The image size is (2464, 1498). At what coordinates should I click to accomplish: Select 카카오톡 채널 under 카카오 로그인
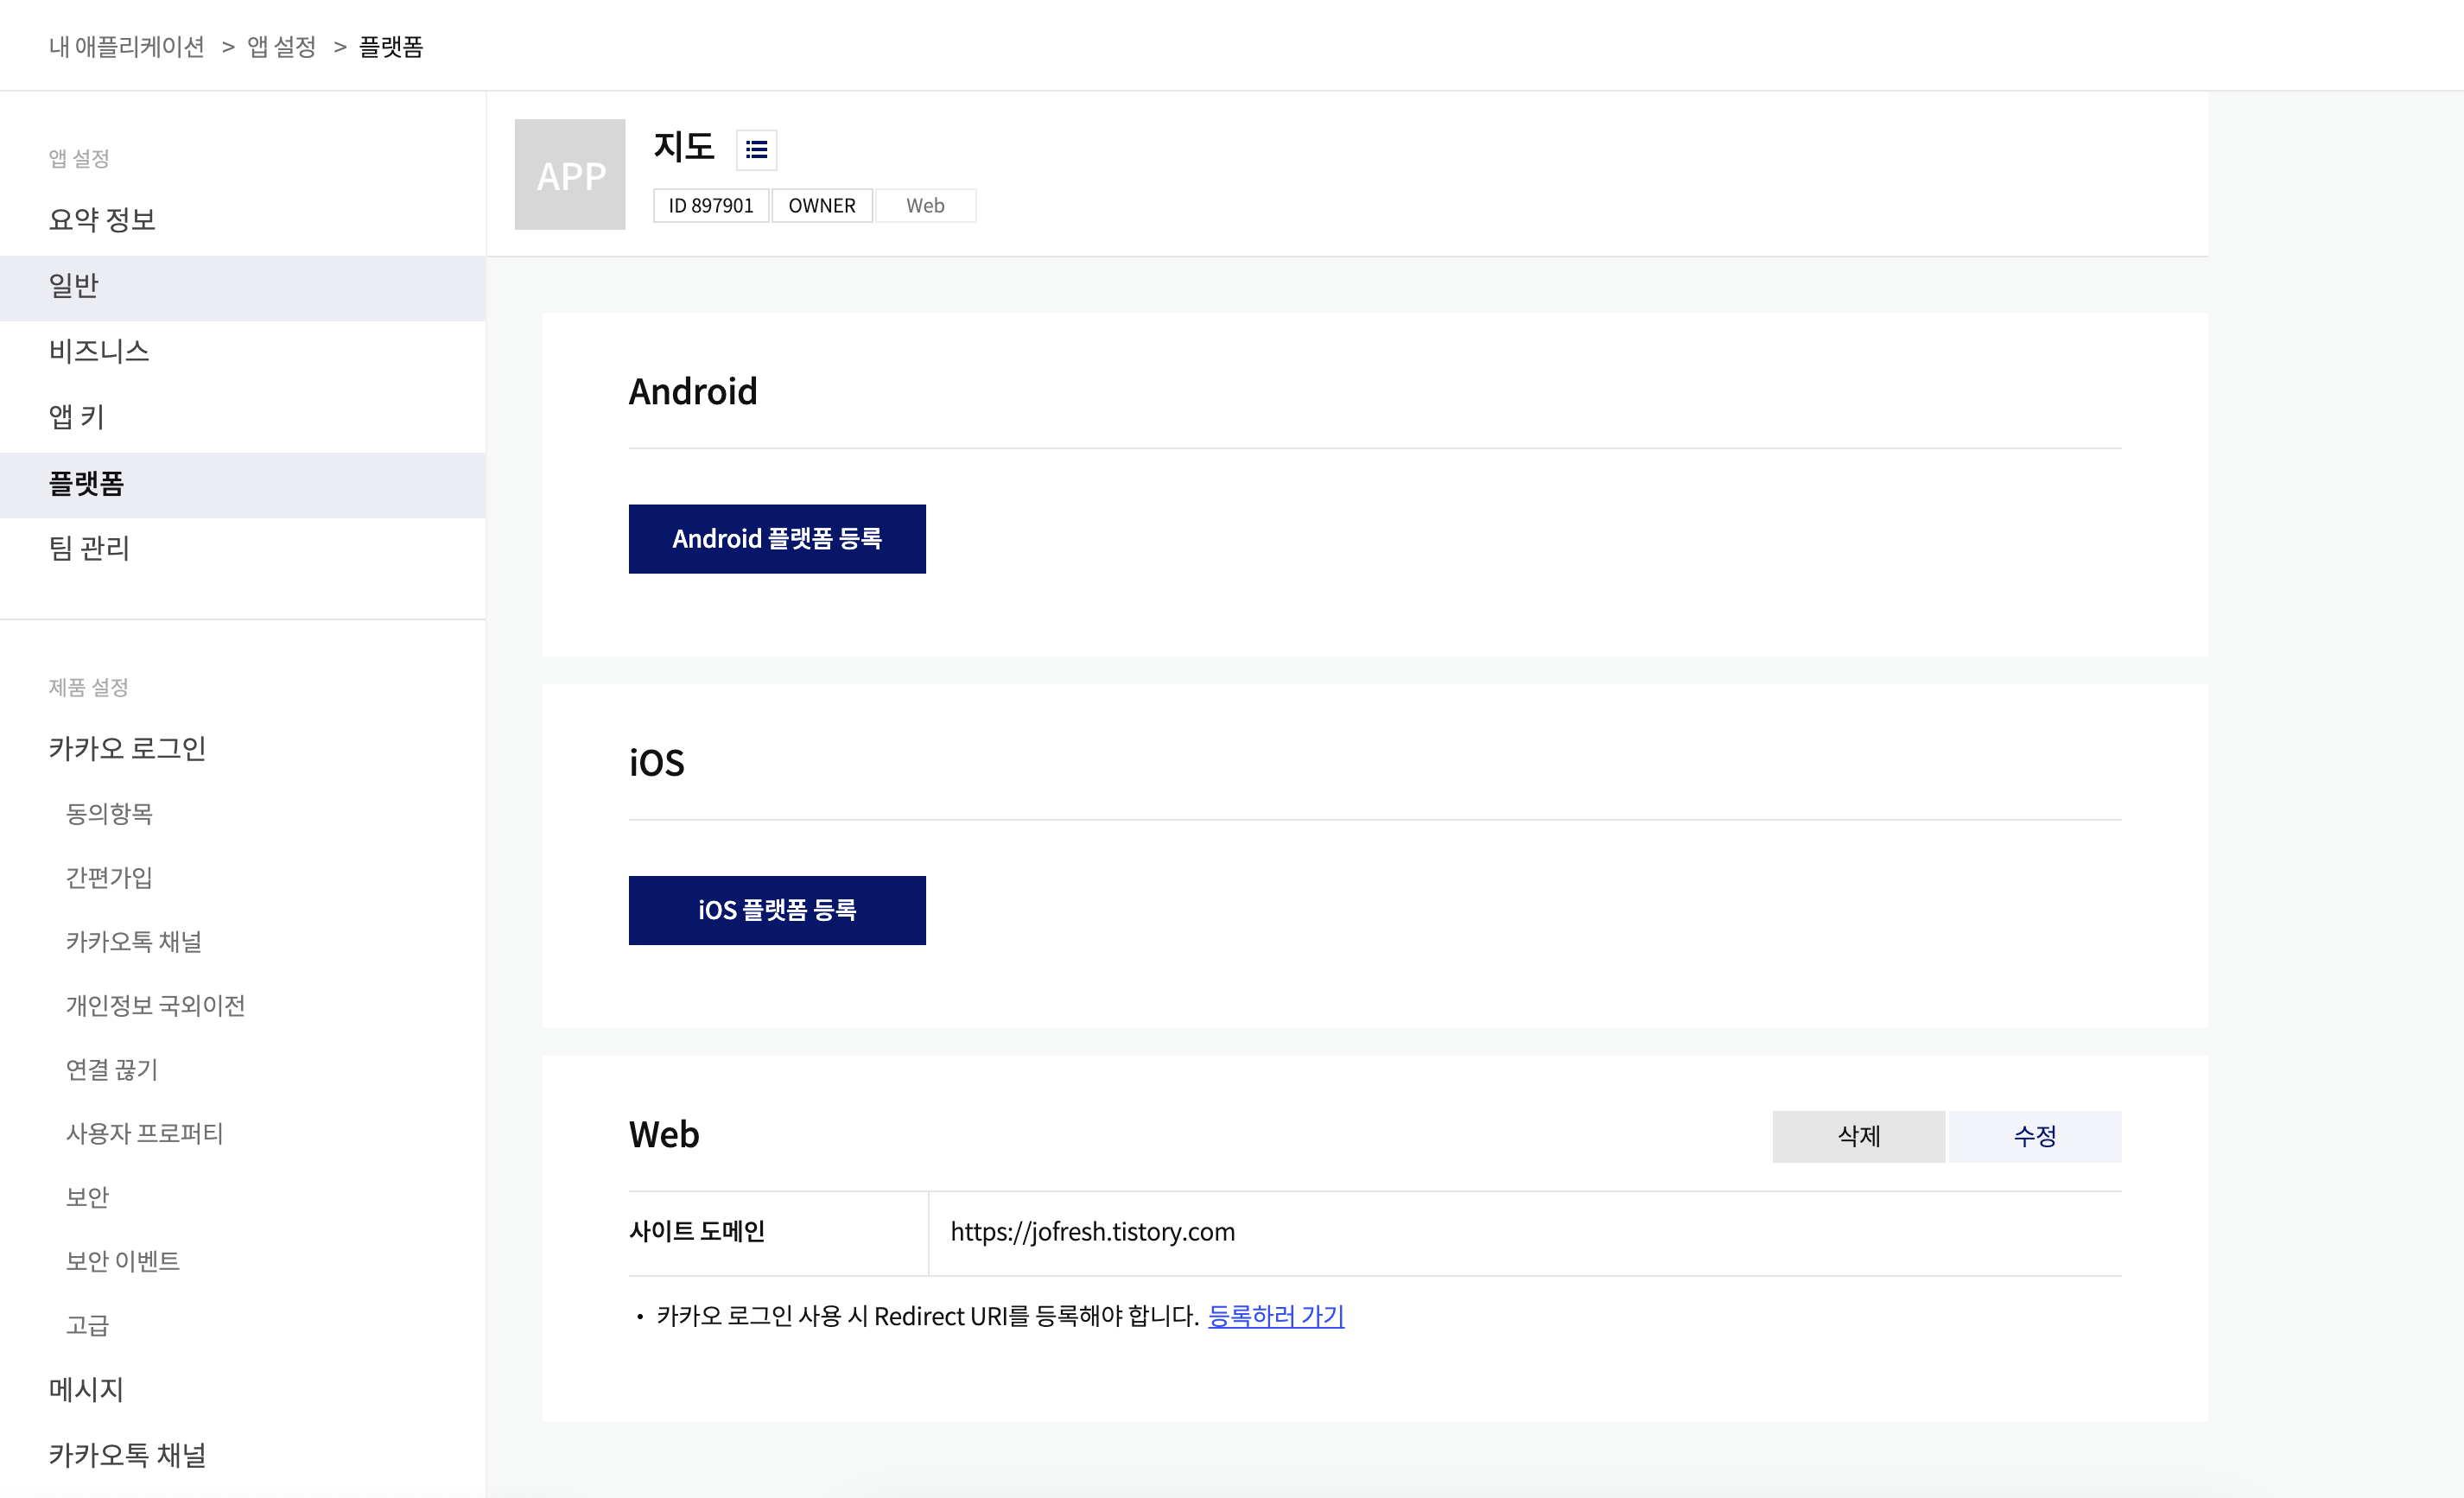pyautogui.click(x=134, y=941)
